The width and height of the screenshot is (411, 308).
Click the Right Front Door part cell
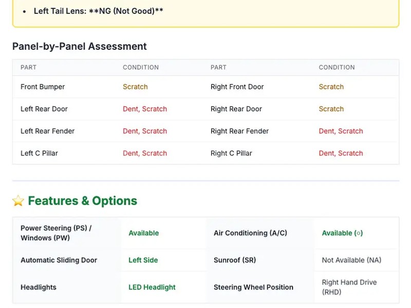pos(237,87)
